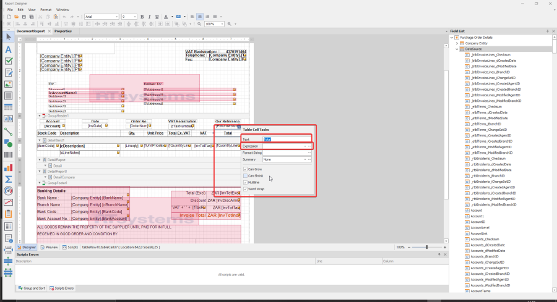Open the Summary dropdown
Viewport: 557px width, 302px height.
(x=304, y=159)
